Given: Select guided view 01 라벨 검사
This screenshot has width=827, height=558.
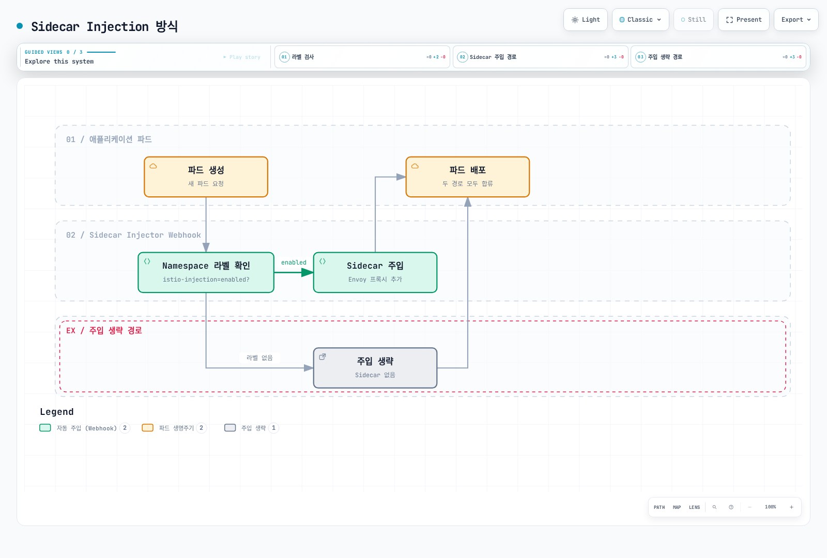Looking at the screenshot, I should click(362, 57).
